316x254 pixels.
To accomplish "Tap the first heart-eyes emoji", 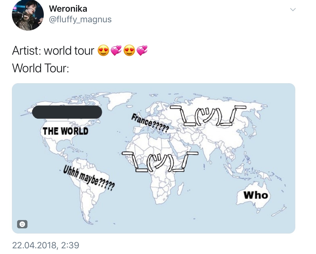I will pos(103,51).
